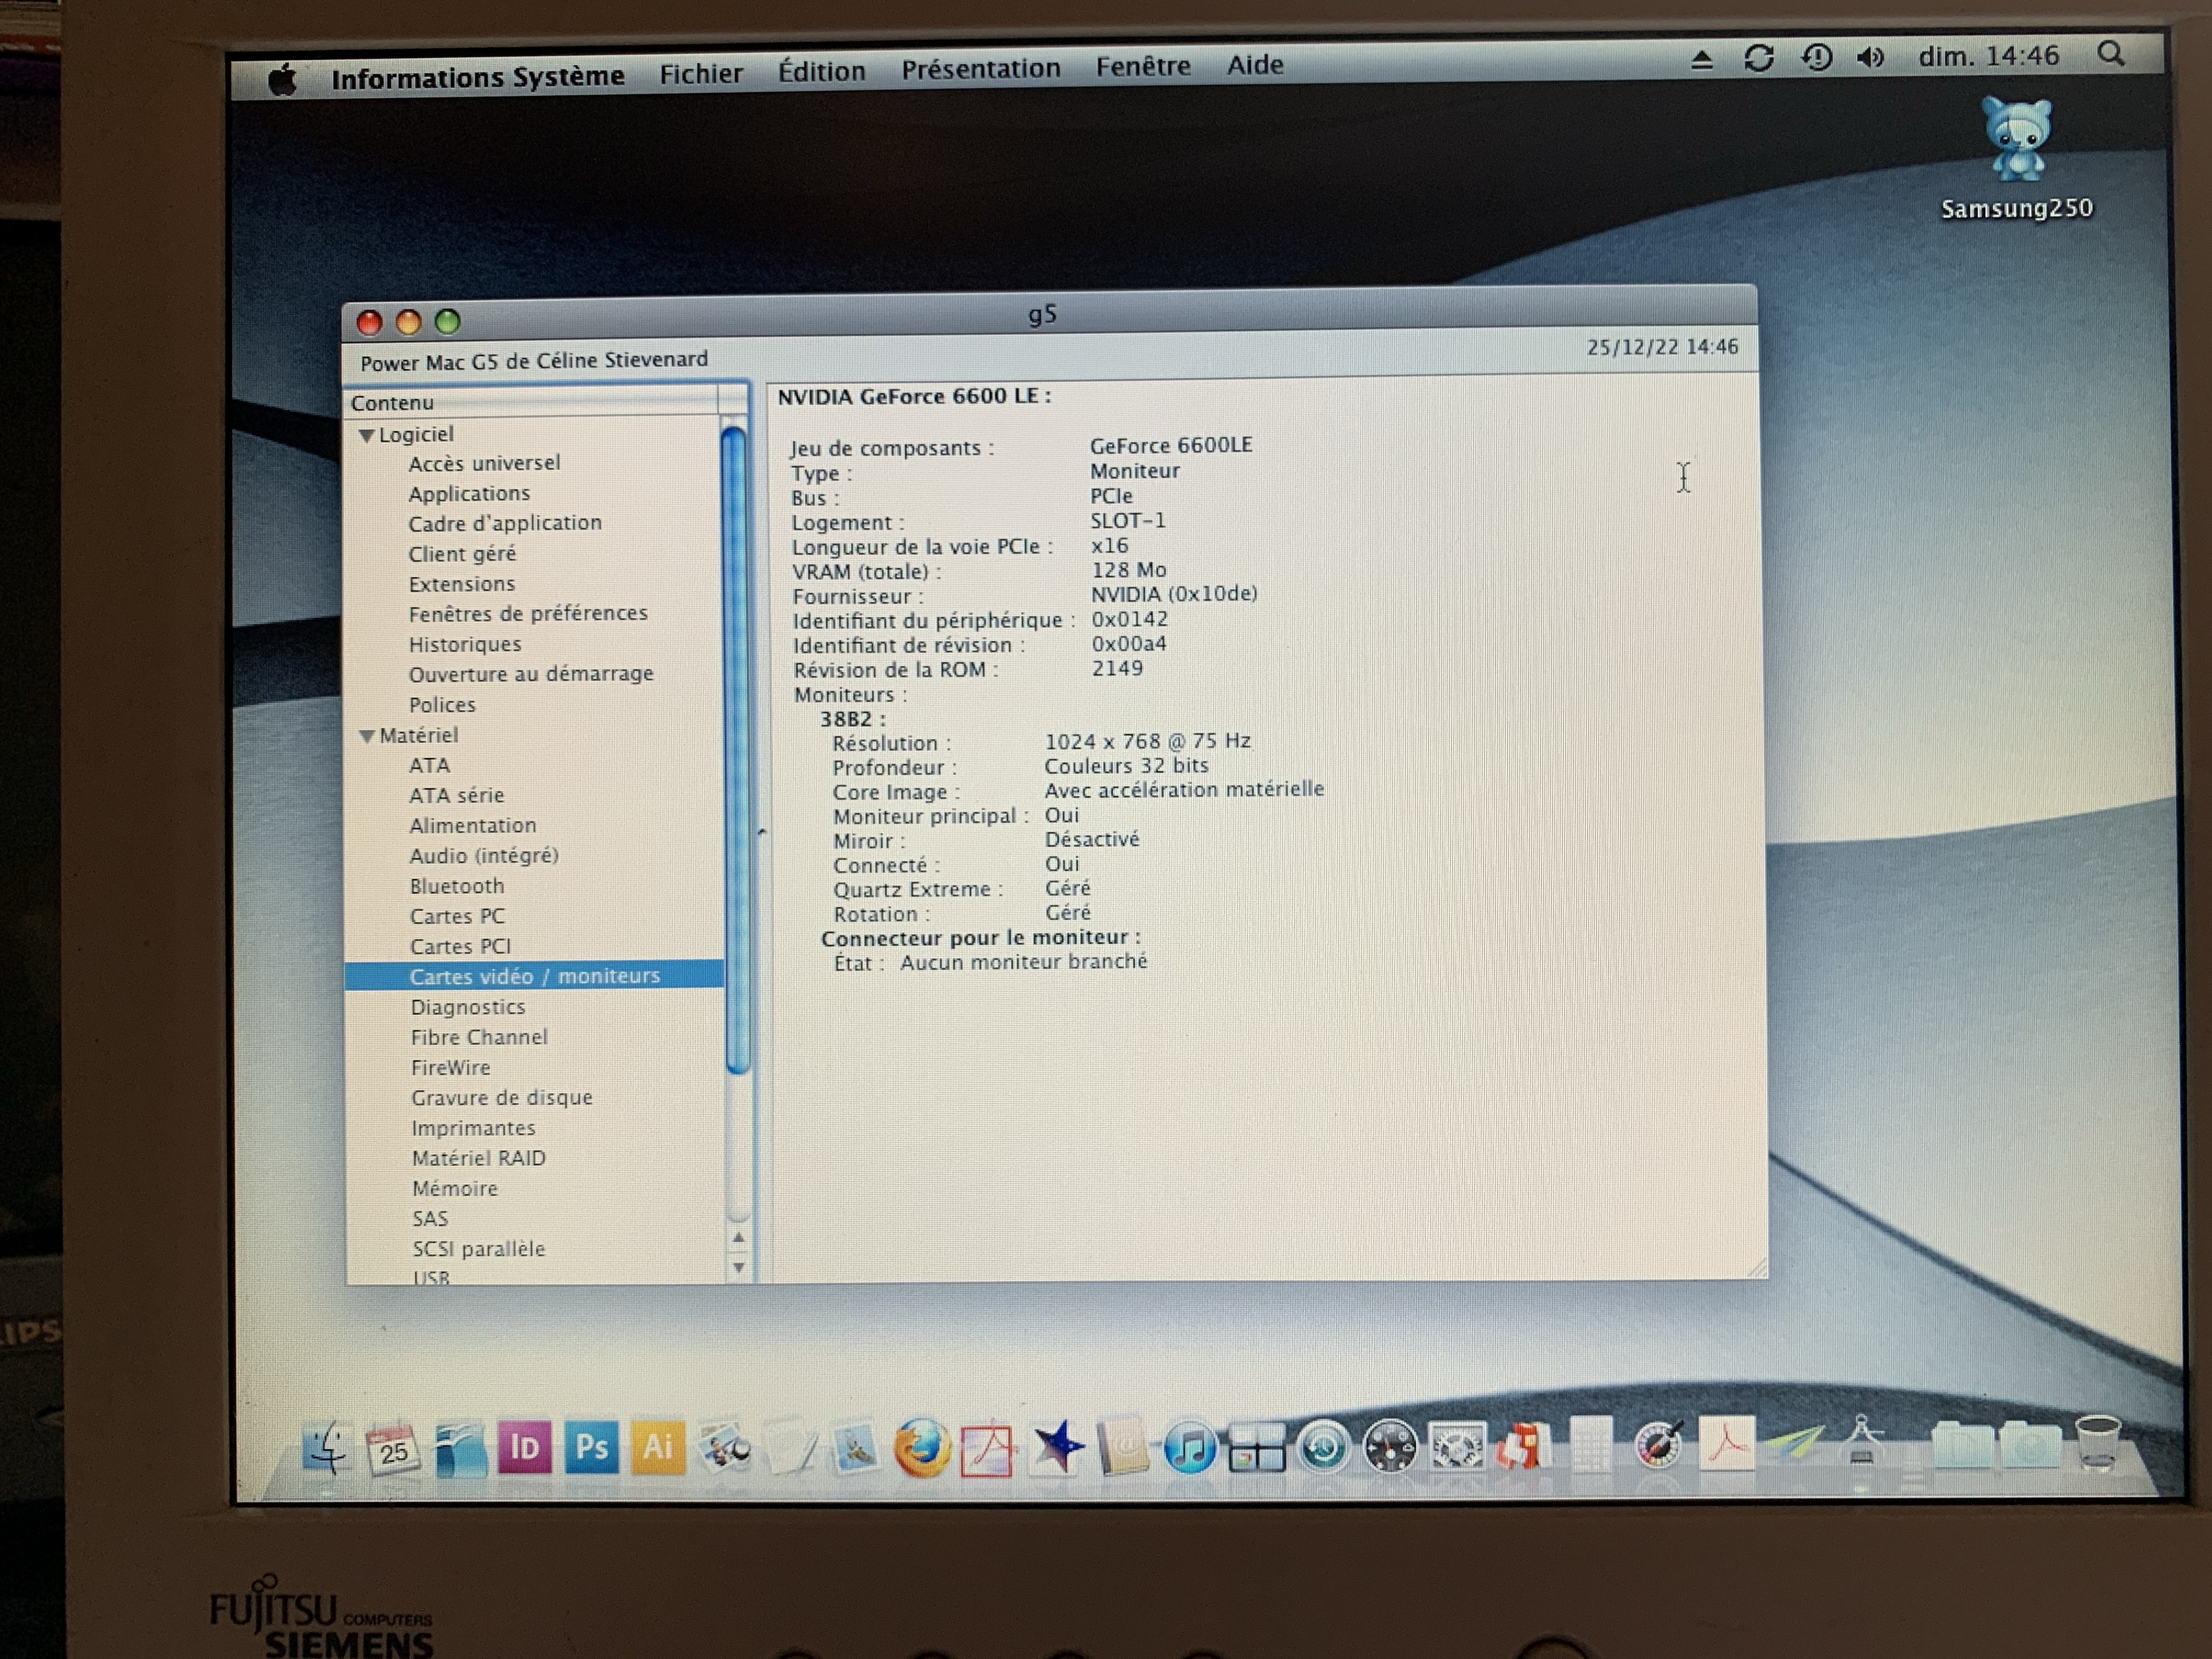
Task: Select Accès universel in the list
Action: 484,463
